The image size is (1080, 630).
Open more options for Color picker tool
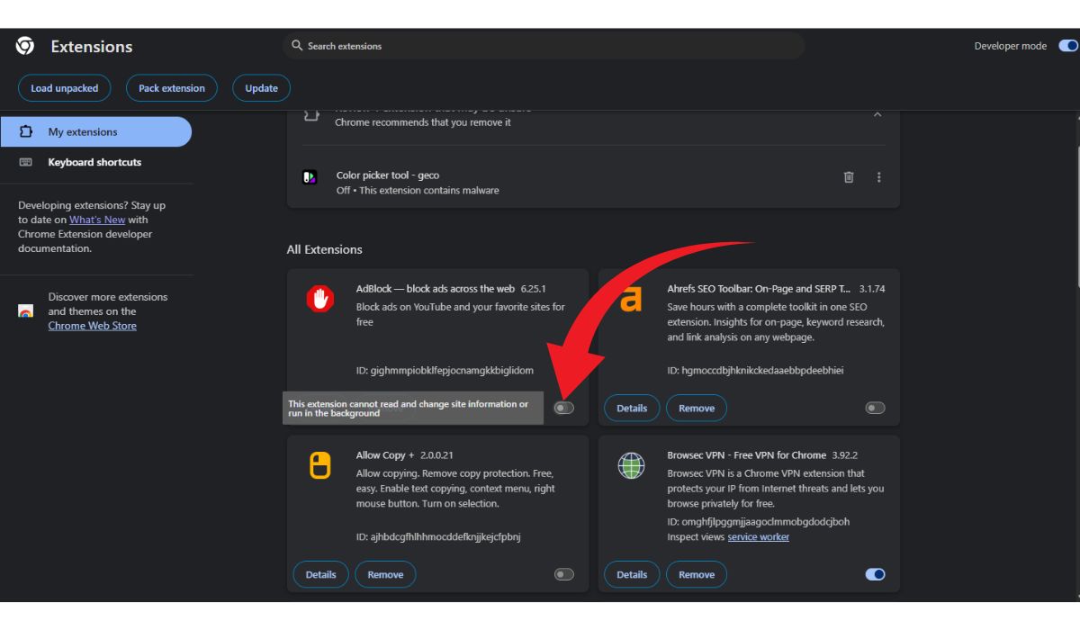[x=879, y=177]
